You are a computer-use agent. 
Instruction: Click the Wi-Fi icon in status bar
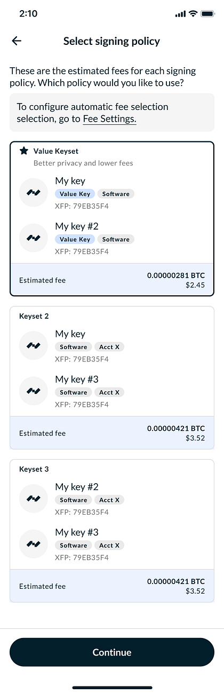tap(193, 14)
